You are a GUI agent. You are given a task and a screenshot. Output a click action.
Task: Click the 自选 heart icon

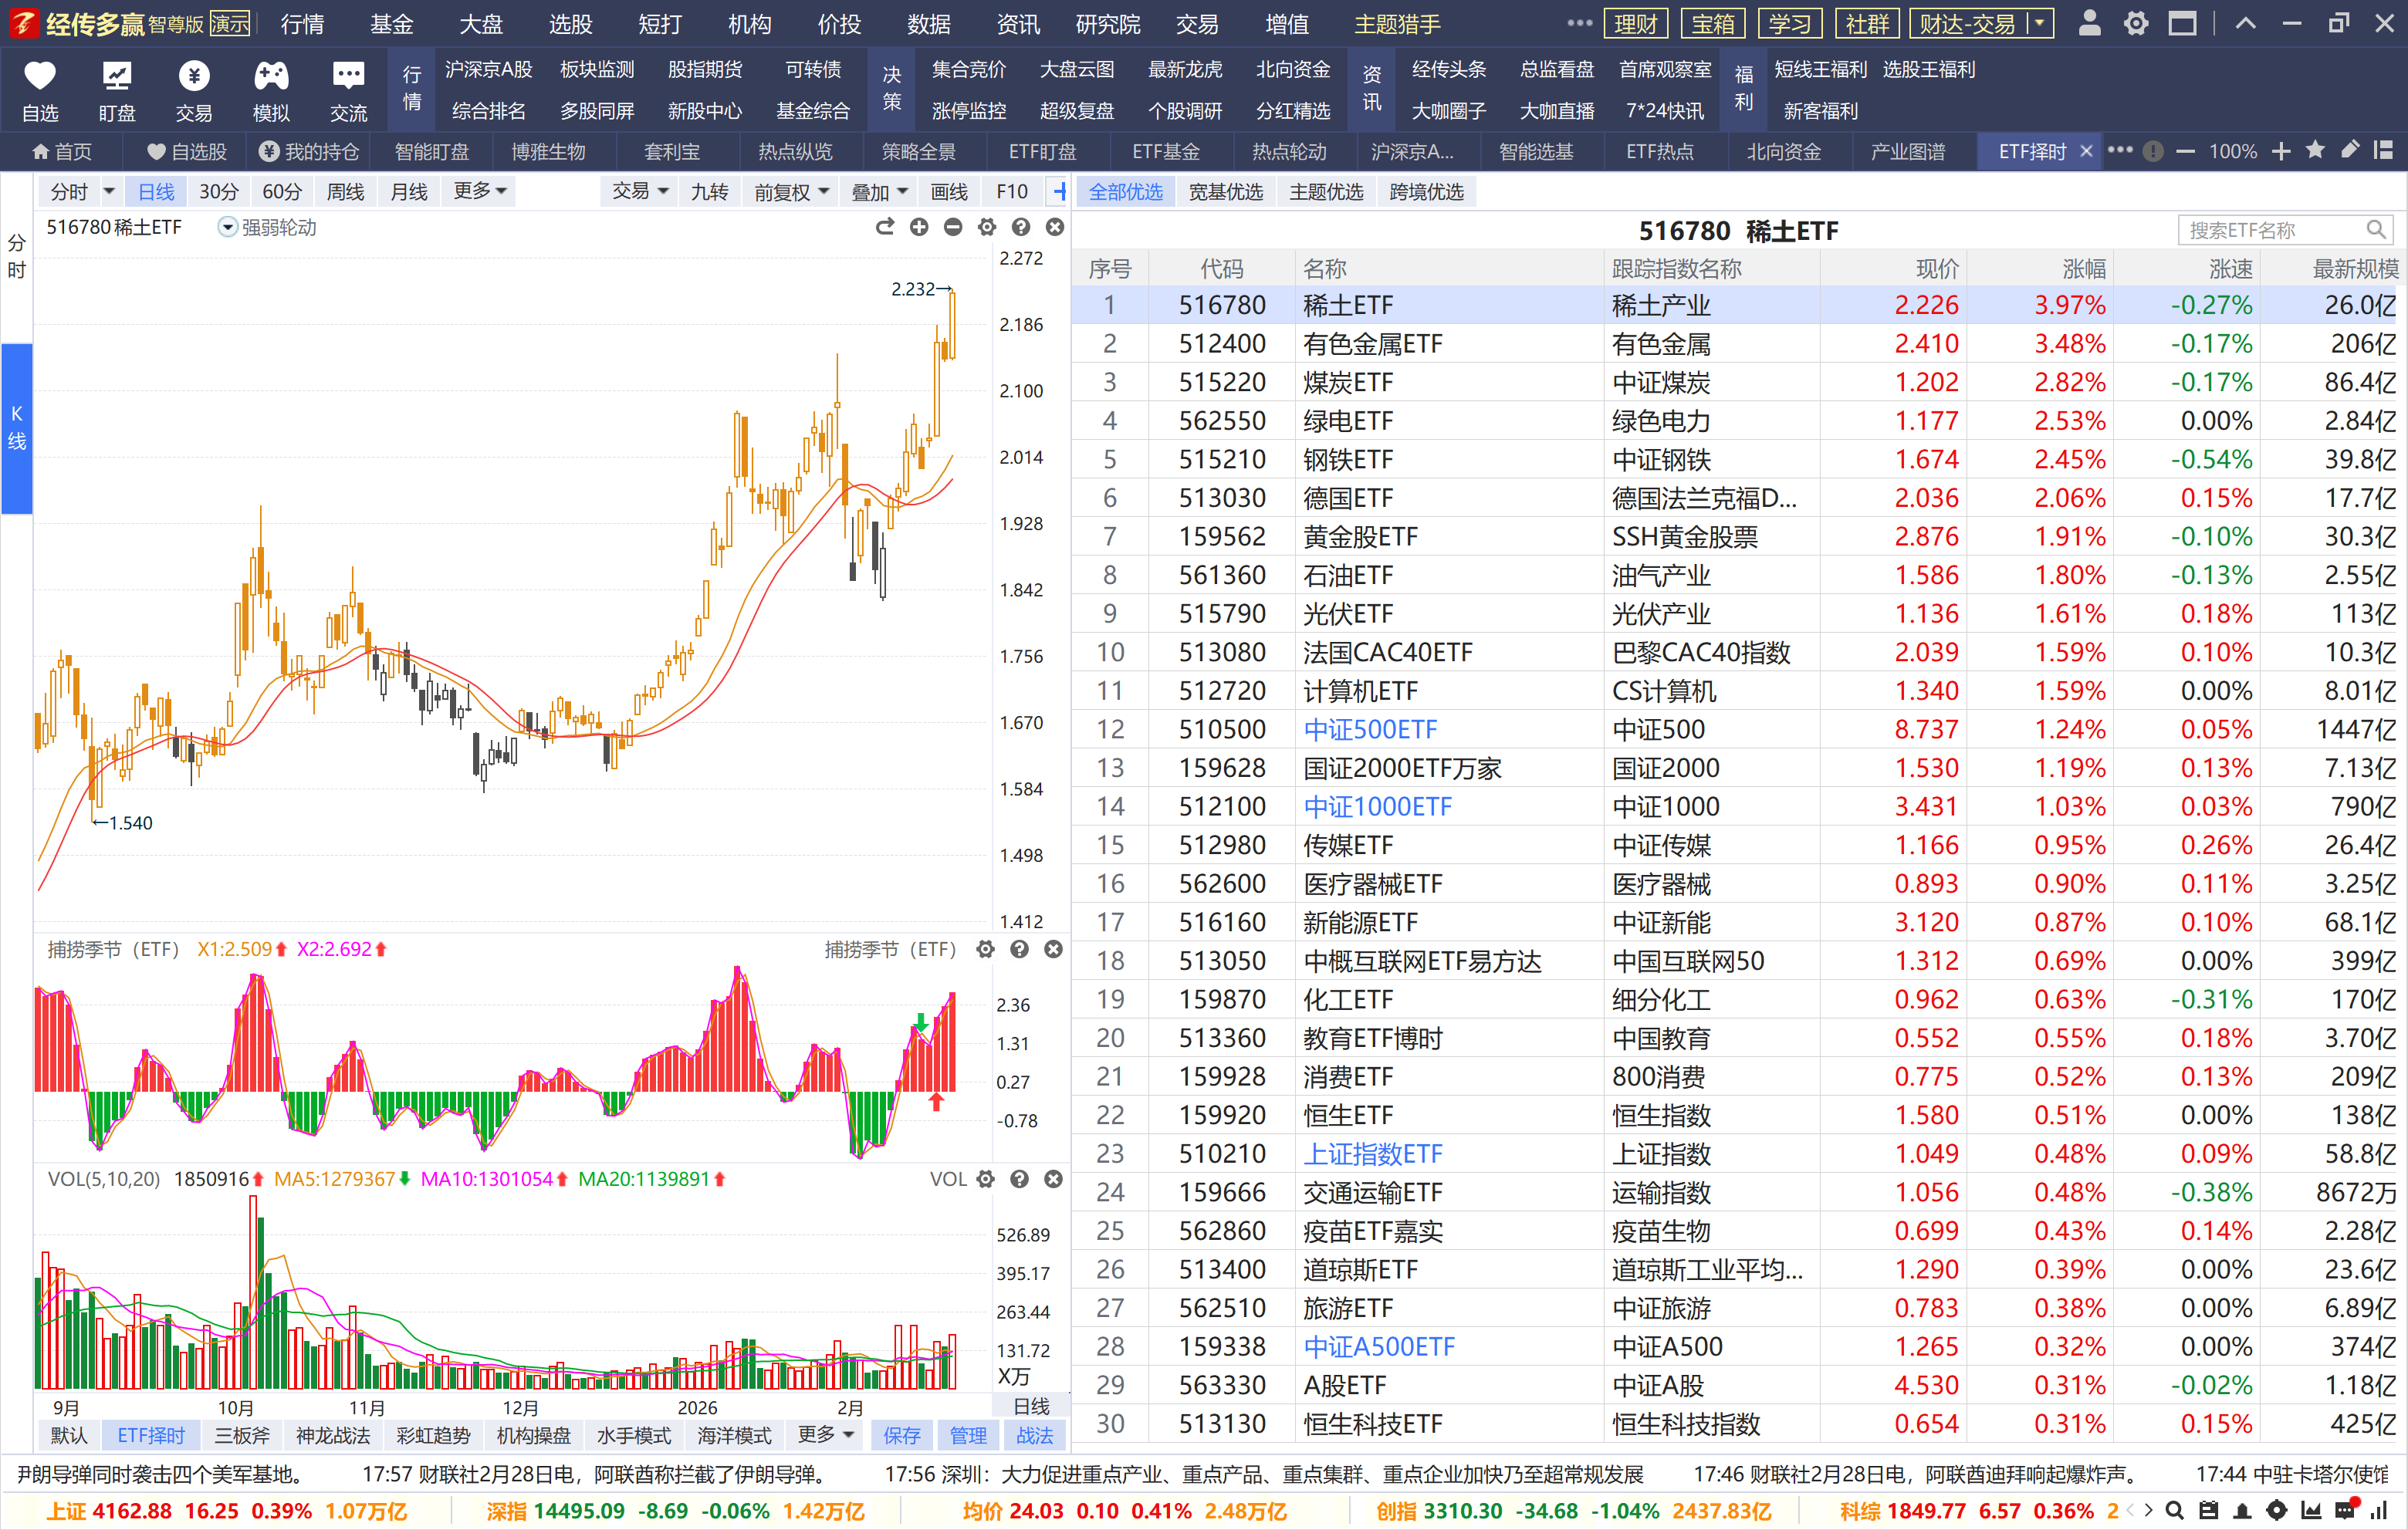point(40,76)
